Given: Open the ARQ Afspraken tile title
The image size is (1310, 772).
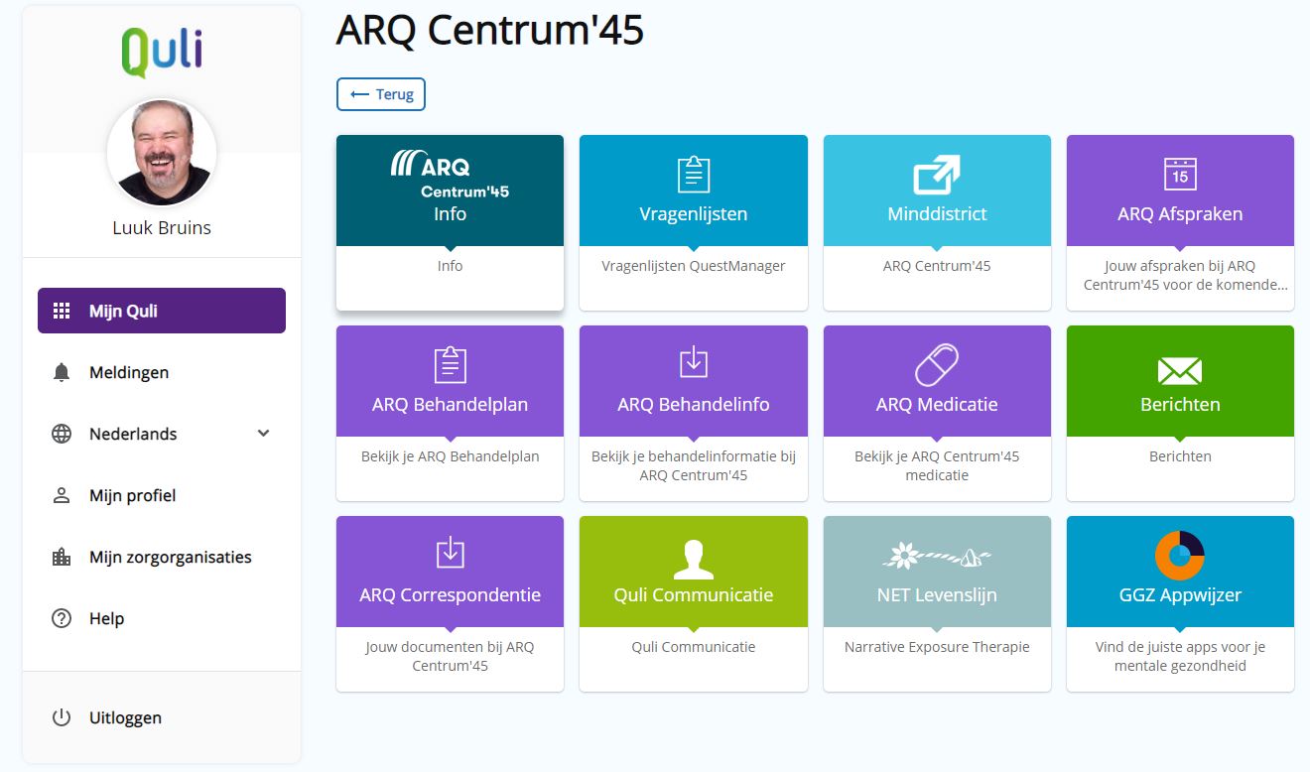Looking at the screenshot, I should [x=1180, y=213].
